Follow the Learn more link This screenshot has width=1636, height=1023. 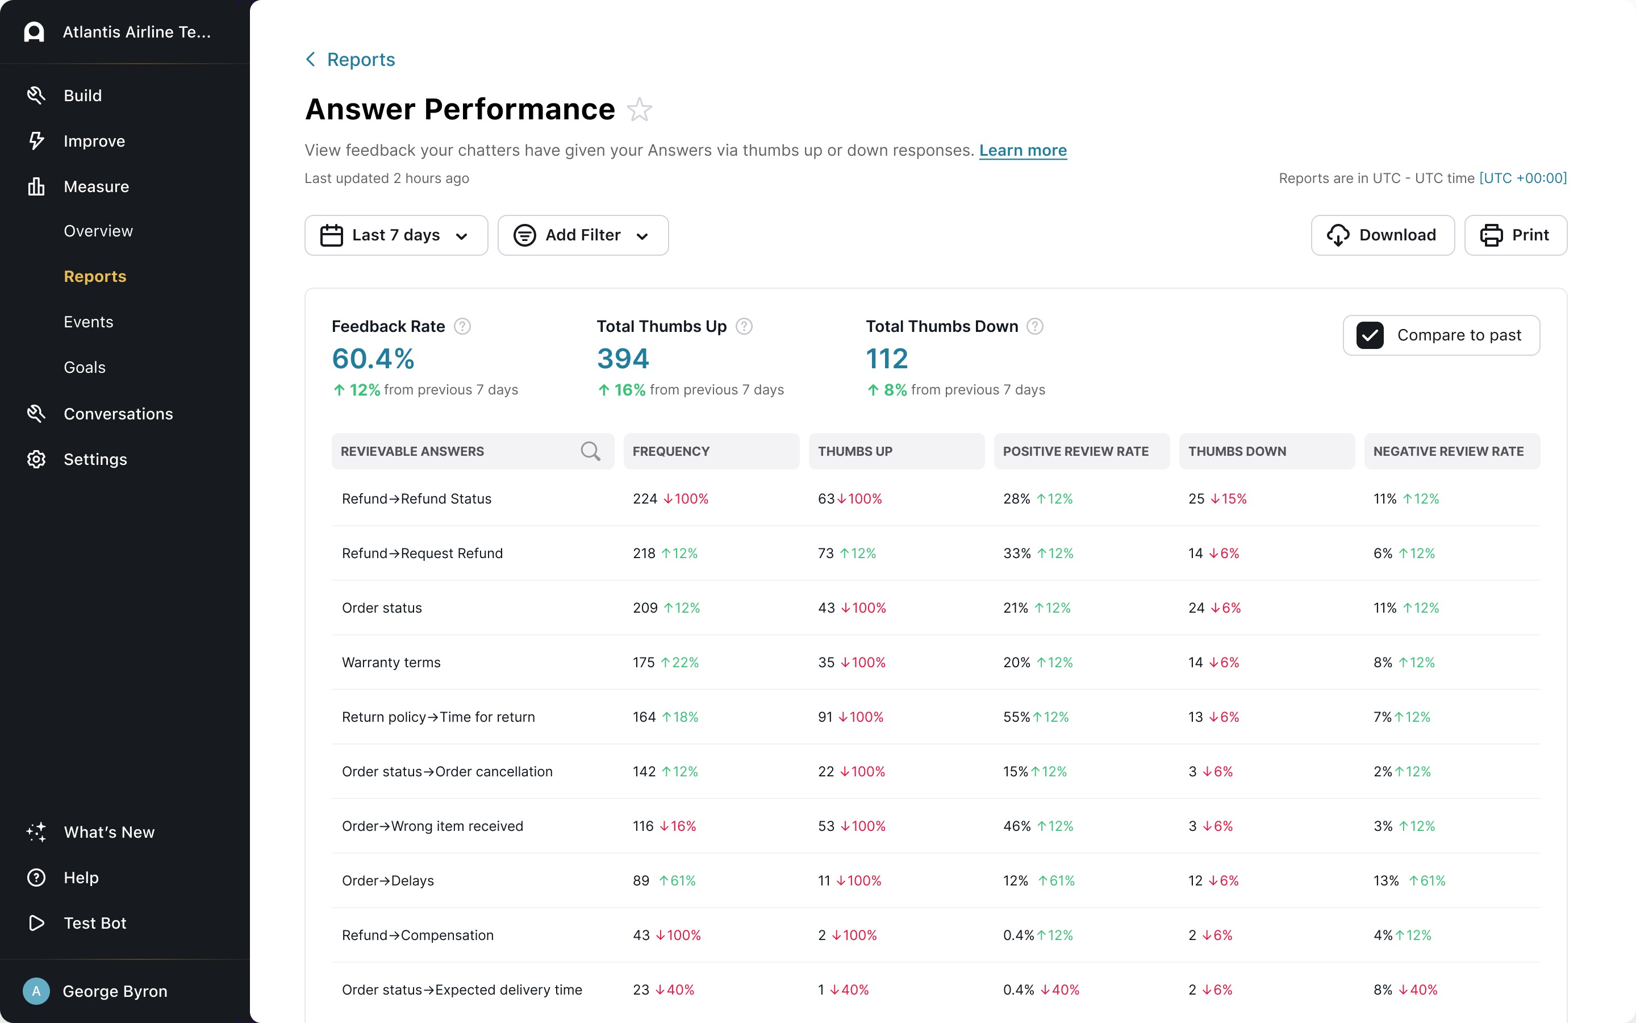click(1022, 150)
